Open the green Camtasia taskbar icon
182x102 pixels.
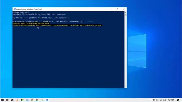click(x=22, y=100)
